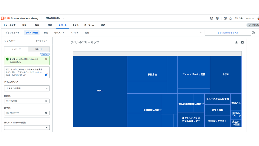This screenshot has height=146, width=259.
Task: Select the ホテル treemap block
Action: [226, 74]
